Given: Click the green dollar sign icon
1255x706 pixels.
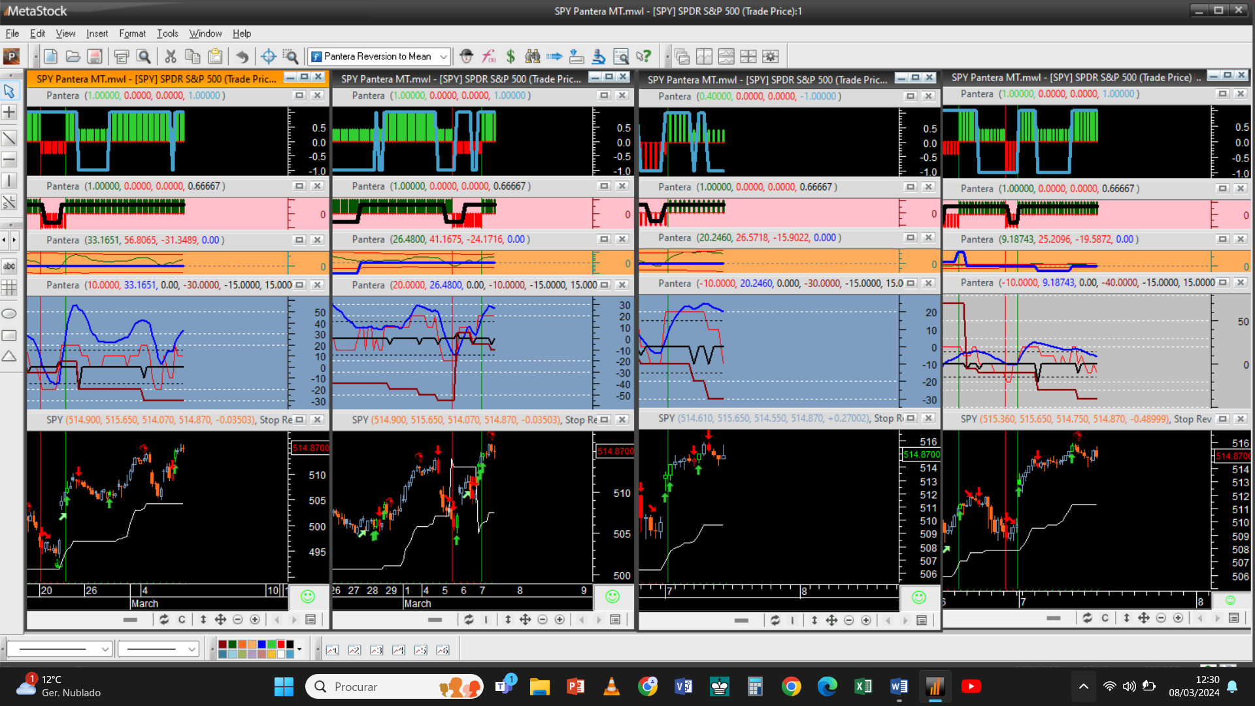Looking at the screenshot, I should [510, 56].
